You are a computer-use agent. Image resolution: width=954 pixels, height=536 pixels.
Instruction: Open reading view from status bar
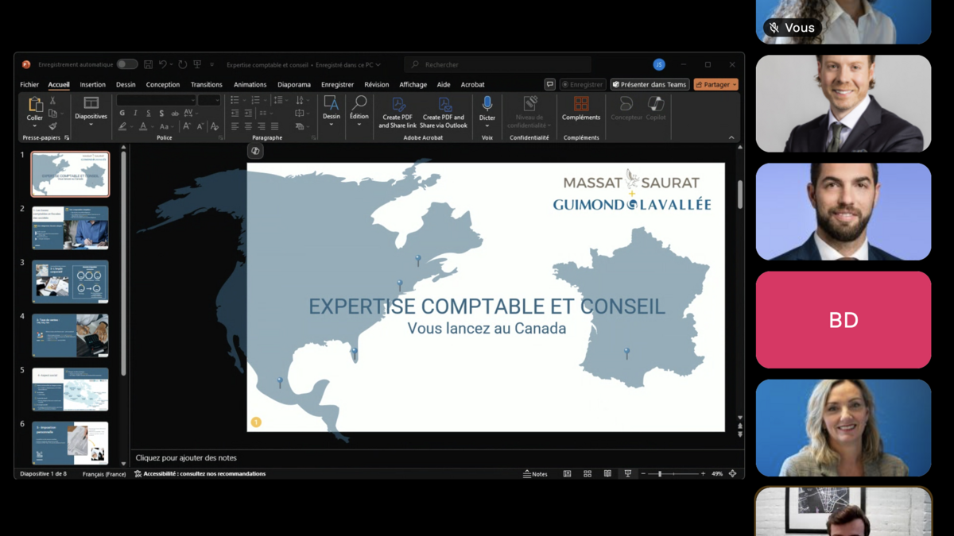[607, 474]
